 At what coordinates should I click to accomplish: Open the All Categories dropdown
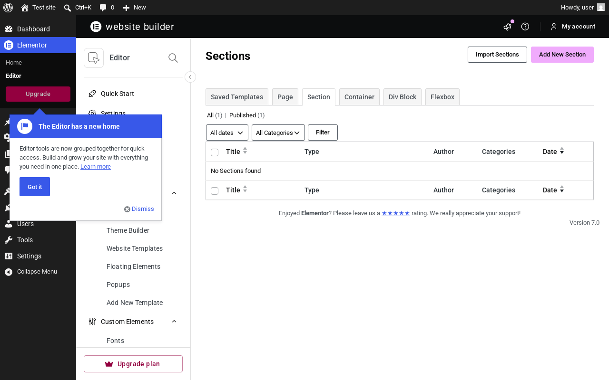(278, 133)
